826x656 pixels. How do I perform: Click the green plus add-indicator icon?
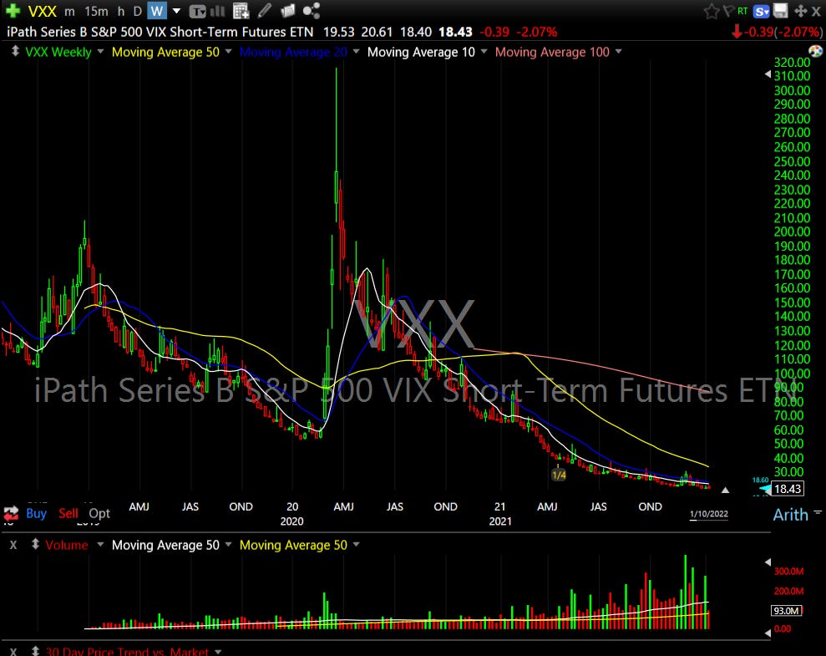coord(13,11)
